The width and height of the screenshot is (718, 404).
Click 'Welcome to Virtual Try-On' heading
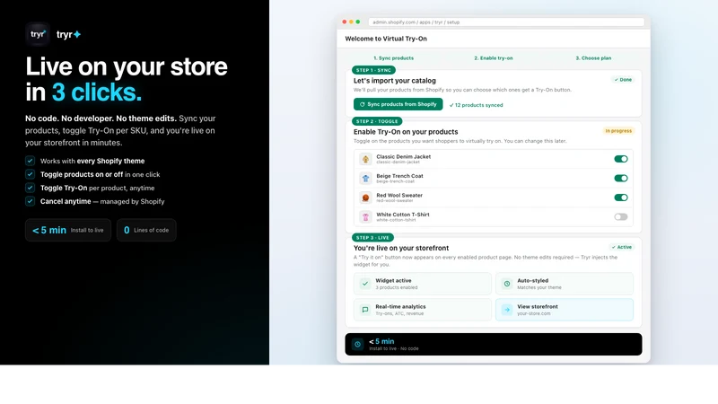point(386,39)
